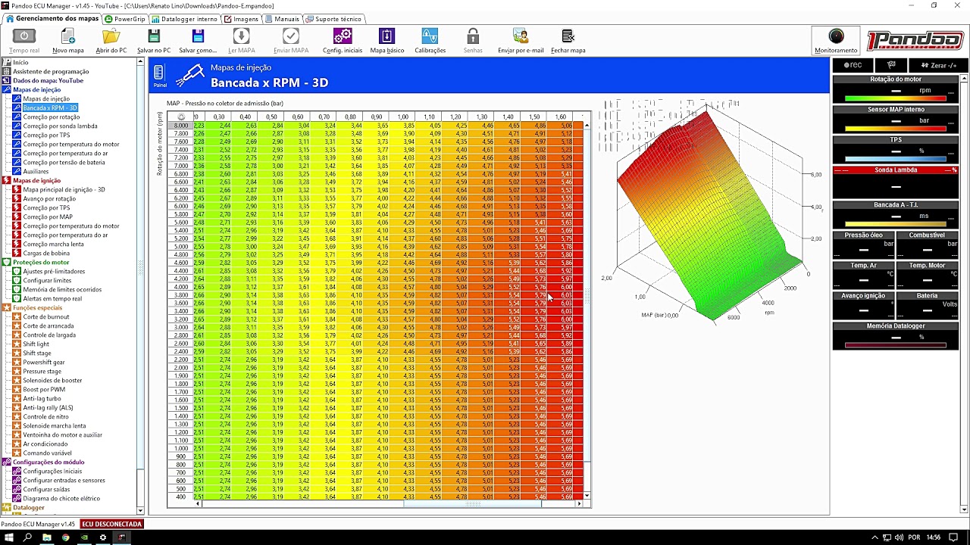The height and width of the screenshot is (545, 970).
Task: Open the Imagens tab
Action: [241, 18]
